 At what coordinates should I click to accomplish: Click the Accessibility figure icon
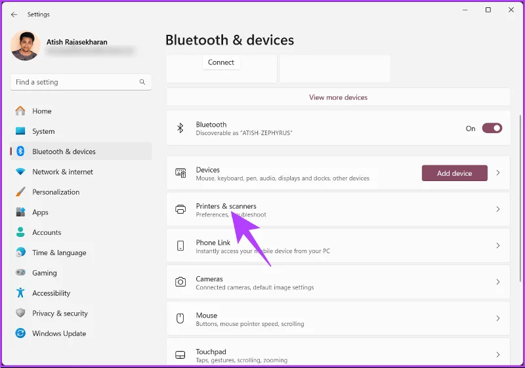coord(20,293)
